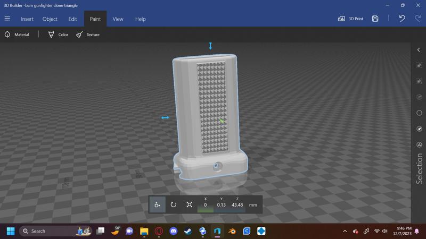Open the View menu
The width and height of the screenshot is (426, 239).
click(x=118, y=19)
